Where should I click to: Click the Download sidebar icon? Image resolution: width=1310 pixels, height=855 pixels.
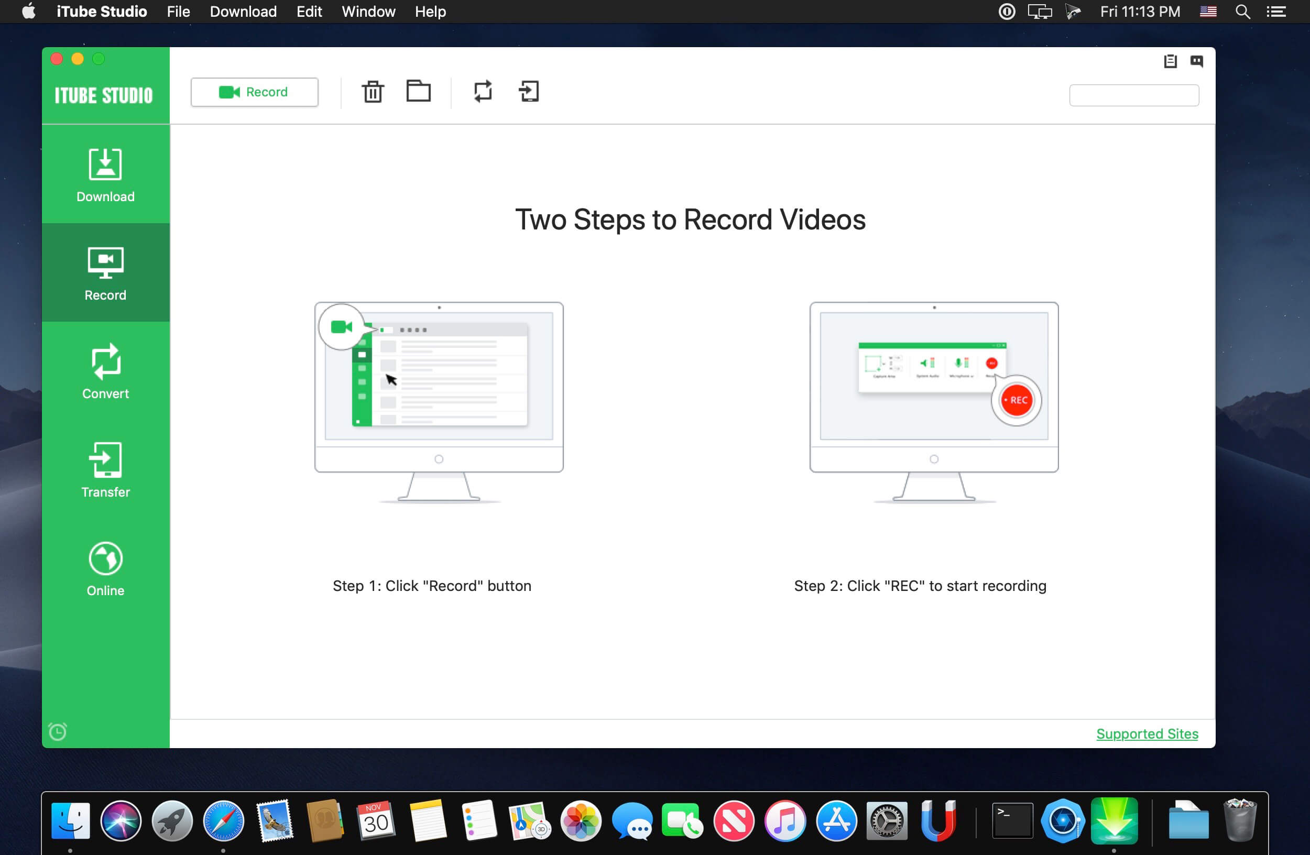[104, 176]
